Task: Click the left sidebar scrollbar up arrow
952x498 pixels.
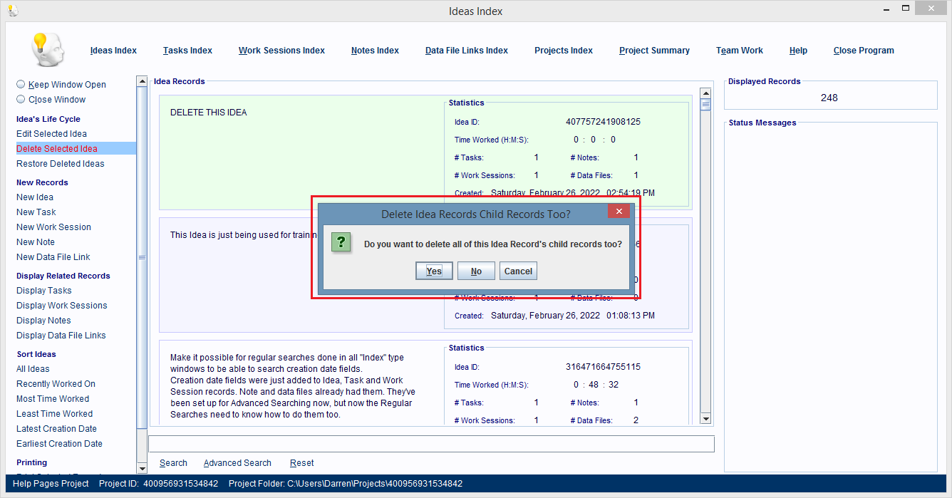Action: 142,82
